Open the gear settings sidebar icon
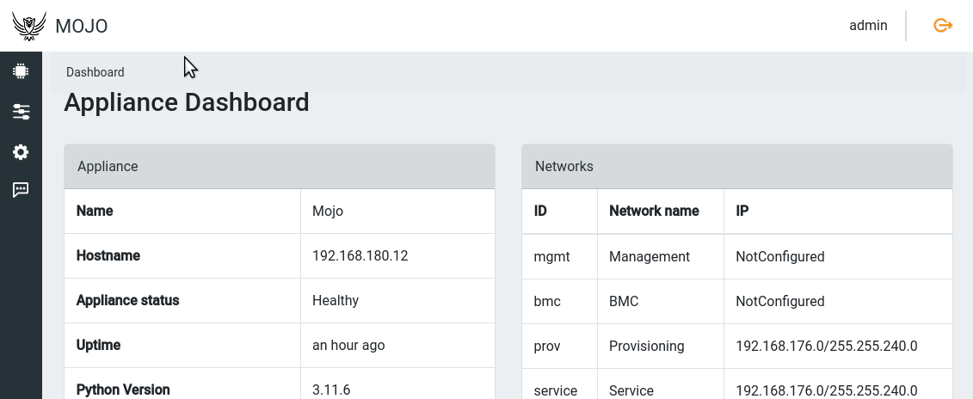This screenshot has width=973, height=399. (21, 152)
